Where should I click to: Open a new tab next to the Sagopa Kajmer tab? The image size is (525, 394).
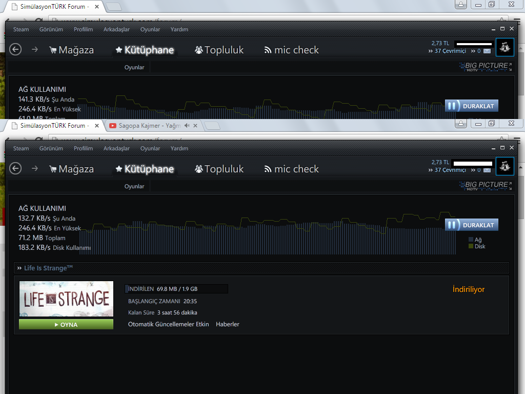tap(212, 126)
